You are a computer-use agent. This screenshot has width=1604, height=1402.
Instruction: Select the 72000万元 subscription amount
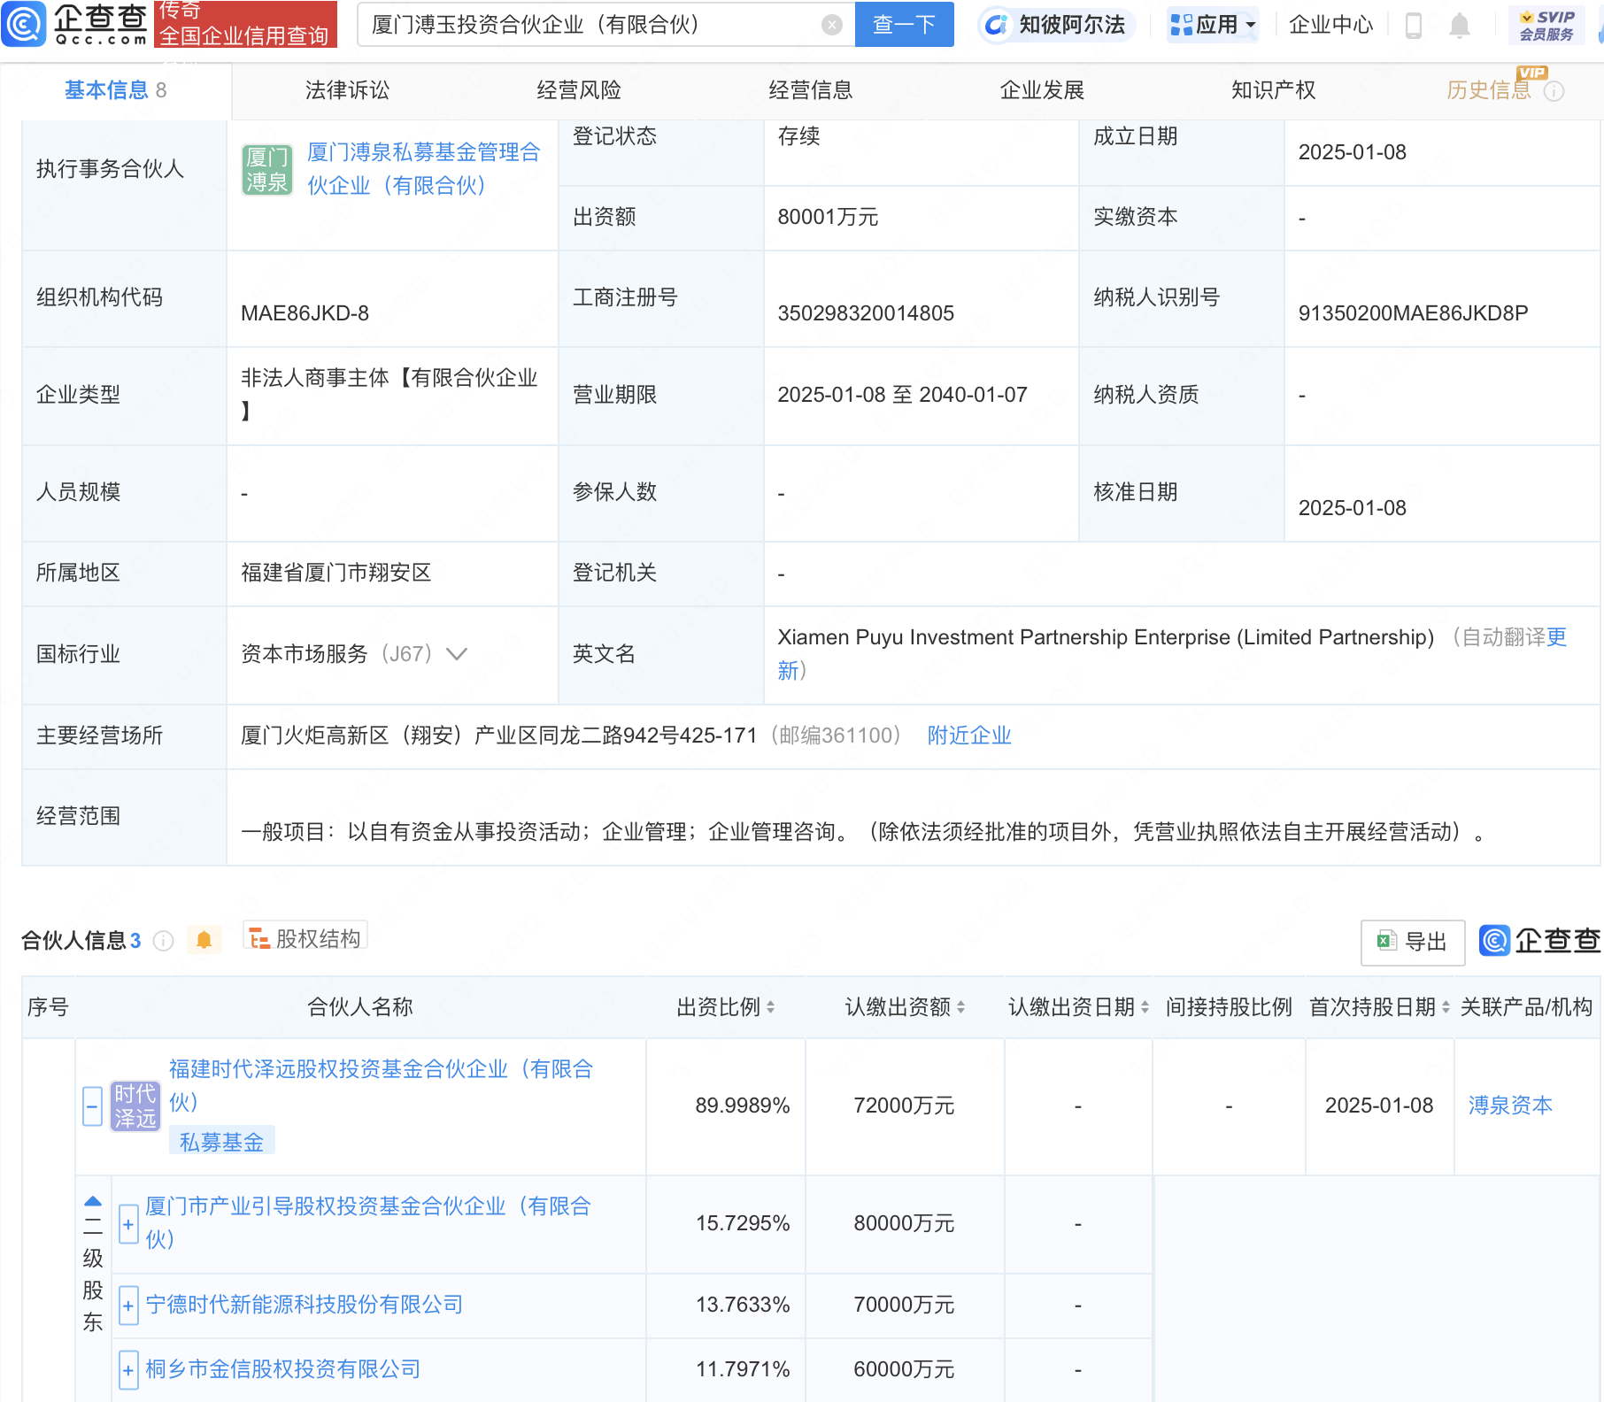click(x=904, y=1105)
